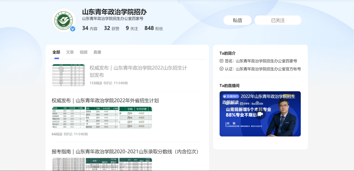Open the 山东青年政治学院招办 profile avatar

[64, 20]
